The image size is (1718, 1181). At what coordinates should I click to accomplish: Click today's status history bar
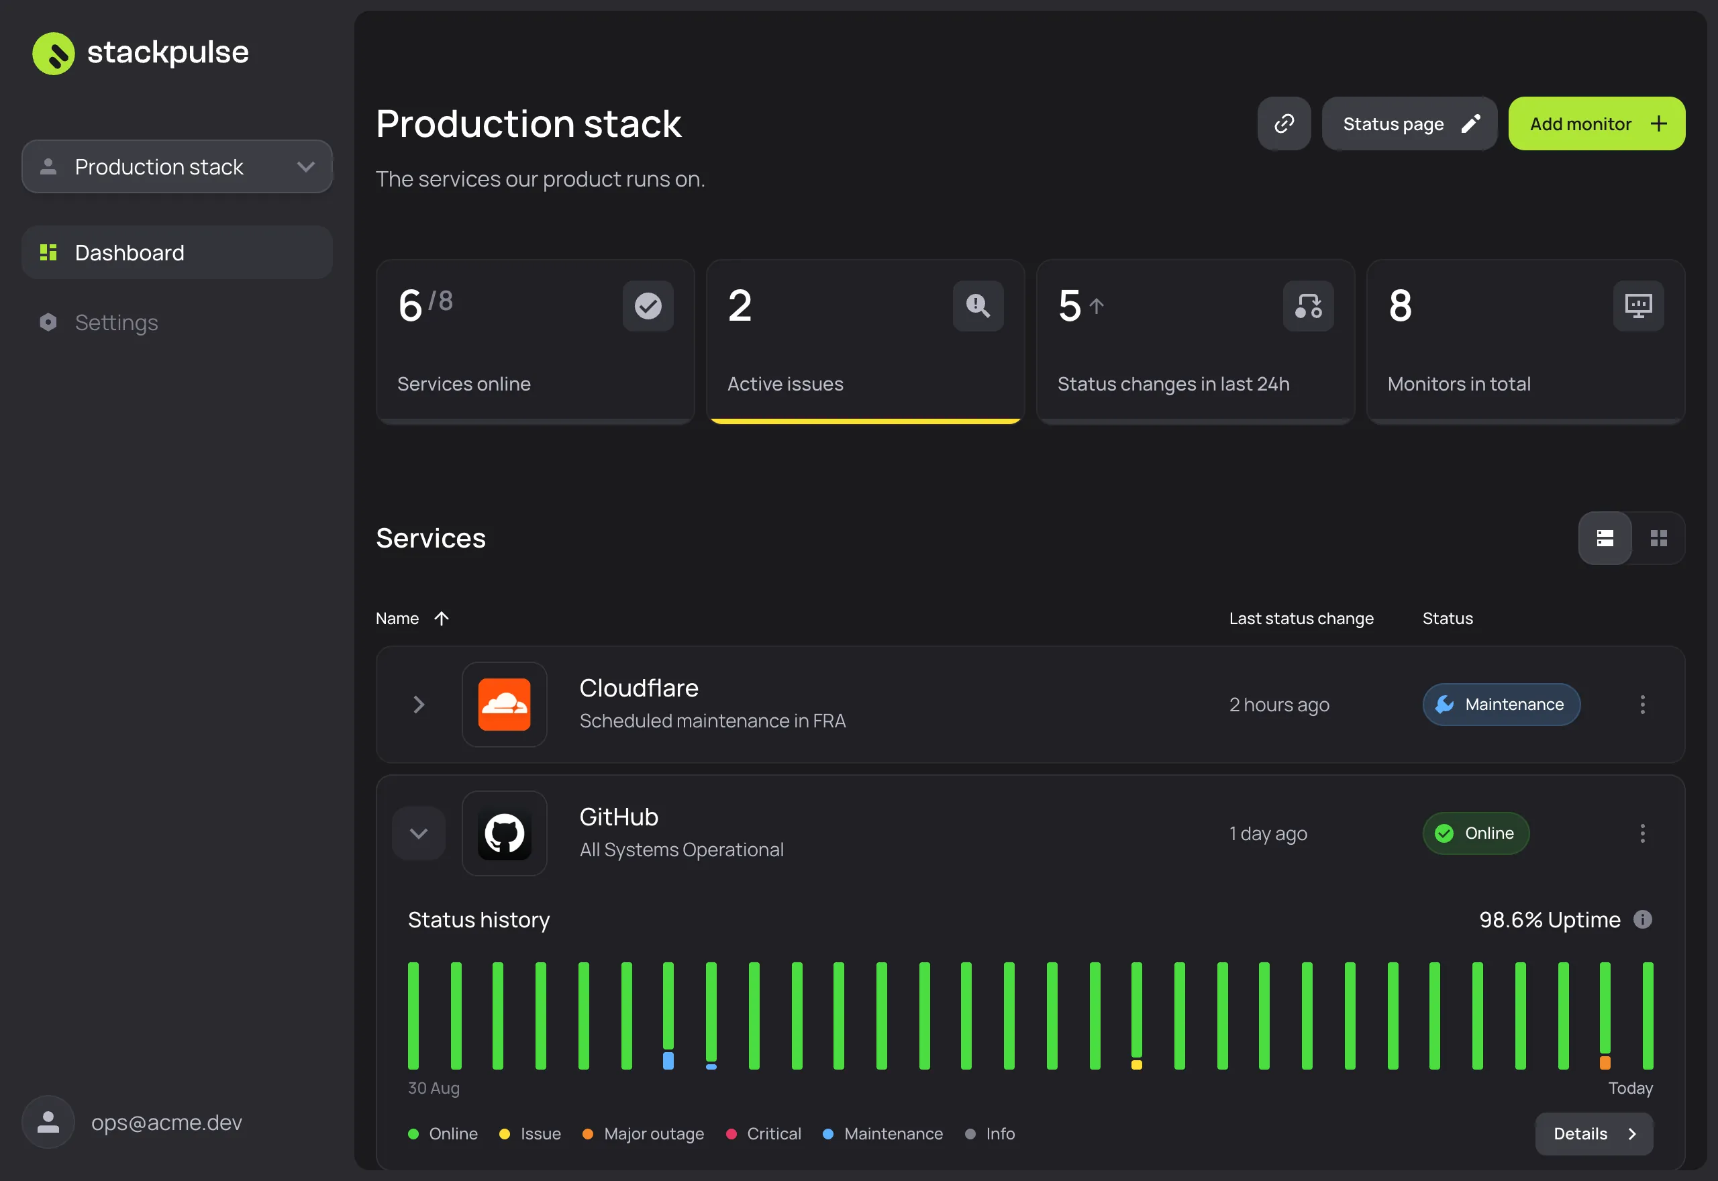pos(1647,1015)
